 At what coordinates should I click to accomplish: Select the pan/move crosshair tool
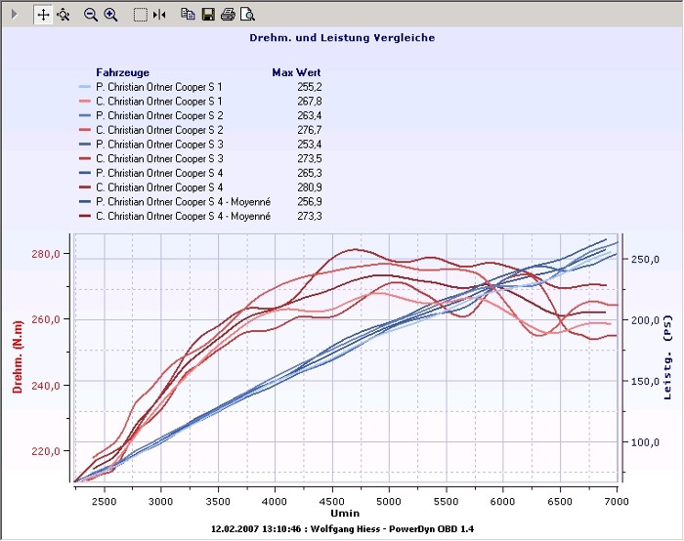tap(43, 15)
